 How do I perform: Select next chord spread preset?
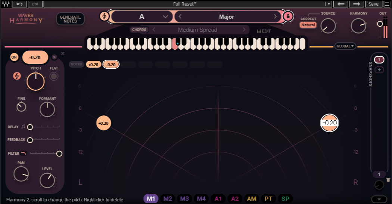tap(244, 30)
